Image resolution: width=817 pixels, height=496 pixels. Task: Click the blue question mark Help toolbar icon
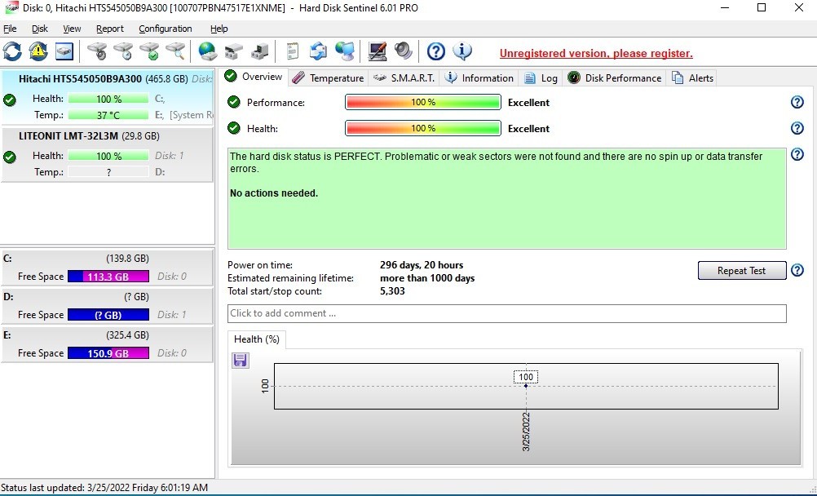pos(436,51)
